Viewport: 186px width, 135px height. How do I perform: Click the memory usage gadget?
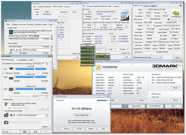pos(102,57)
